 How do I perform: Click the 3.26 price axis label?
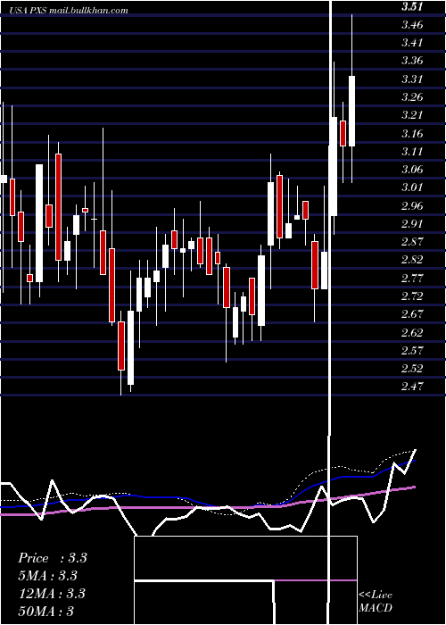point(412,96)
